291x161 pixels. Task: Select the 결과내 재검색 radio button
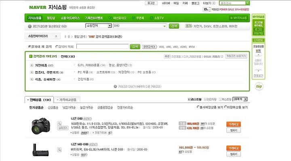tap(30, 46)
